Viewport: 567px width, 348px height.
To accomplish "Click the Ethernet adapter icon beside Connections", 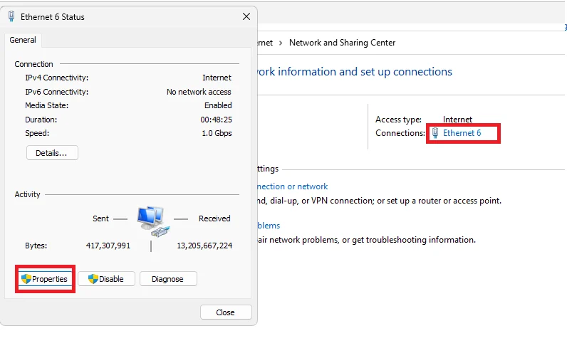I will 435,133.
